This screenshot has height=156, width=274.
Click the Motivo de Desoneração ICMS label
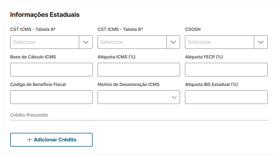128,84
